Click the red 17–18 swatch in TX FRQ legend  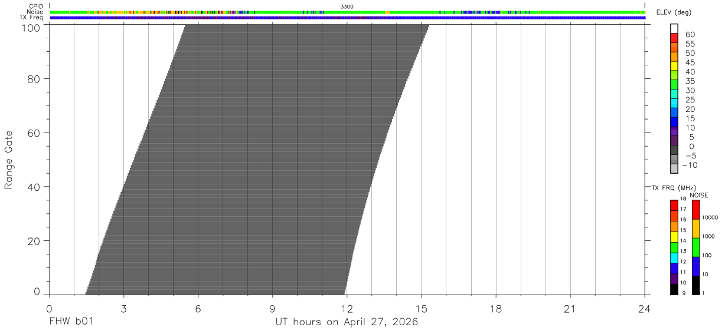click(674, 205)
